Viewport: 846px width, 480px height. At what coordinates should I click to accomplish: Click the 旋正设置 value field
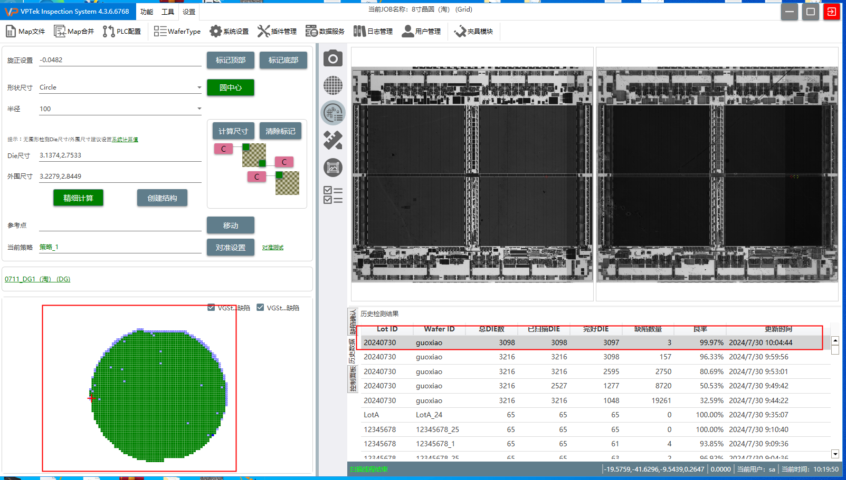120,60
